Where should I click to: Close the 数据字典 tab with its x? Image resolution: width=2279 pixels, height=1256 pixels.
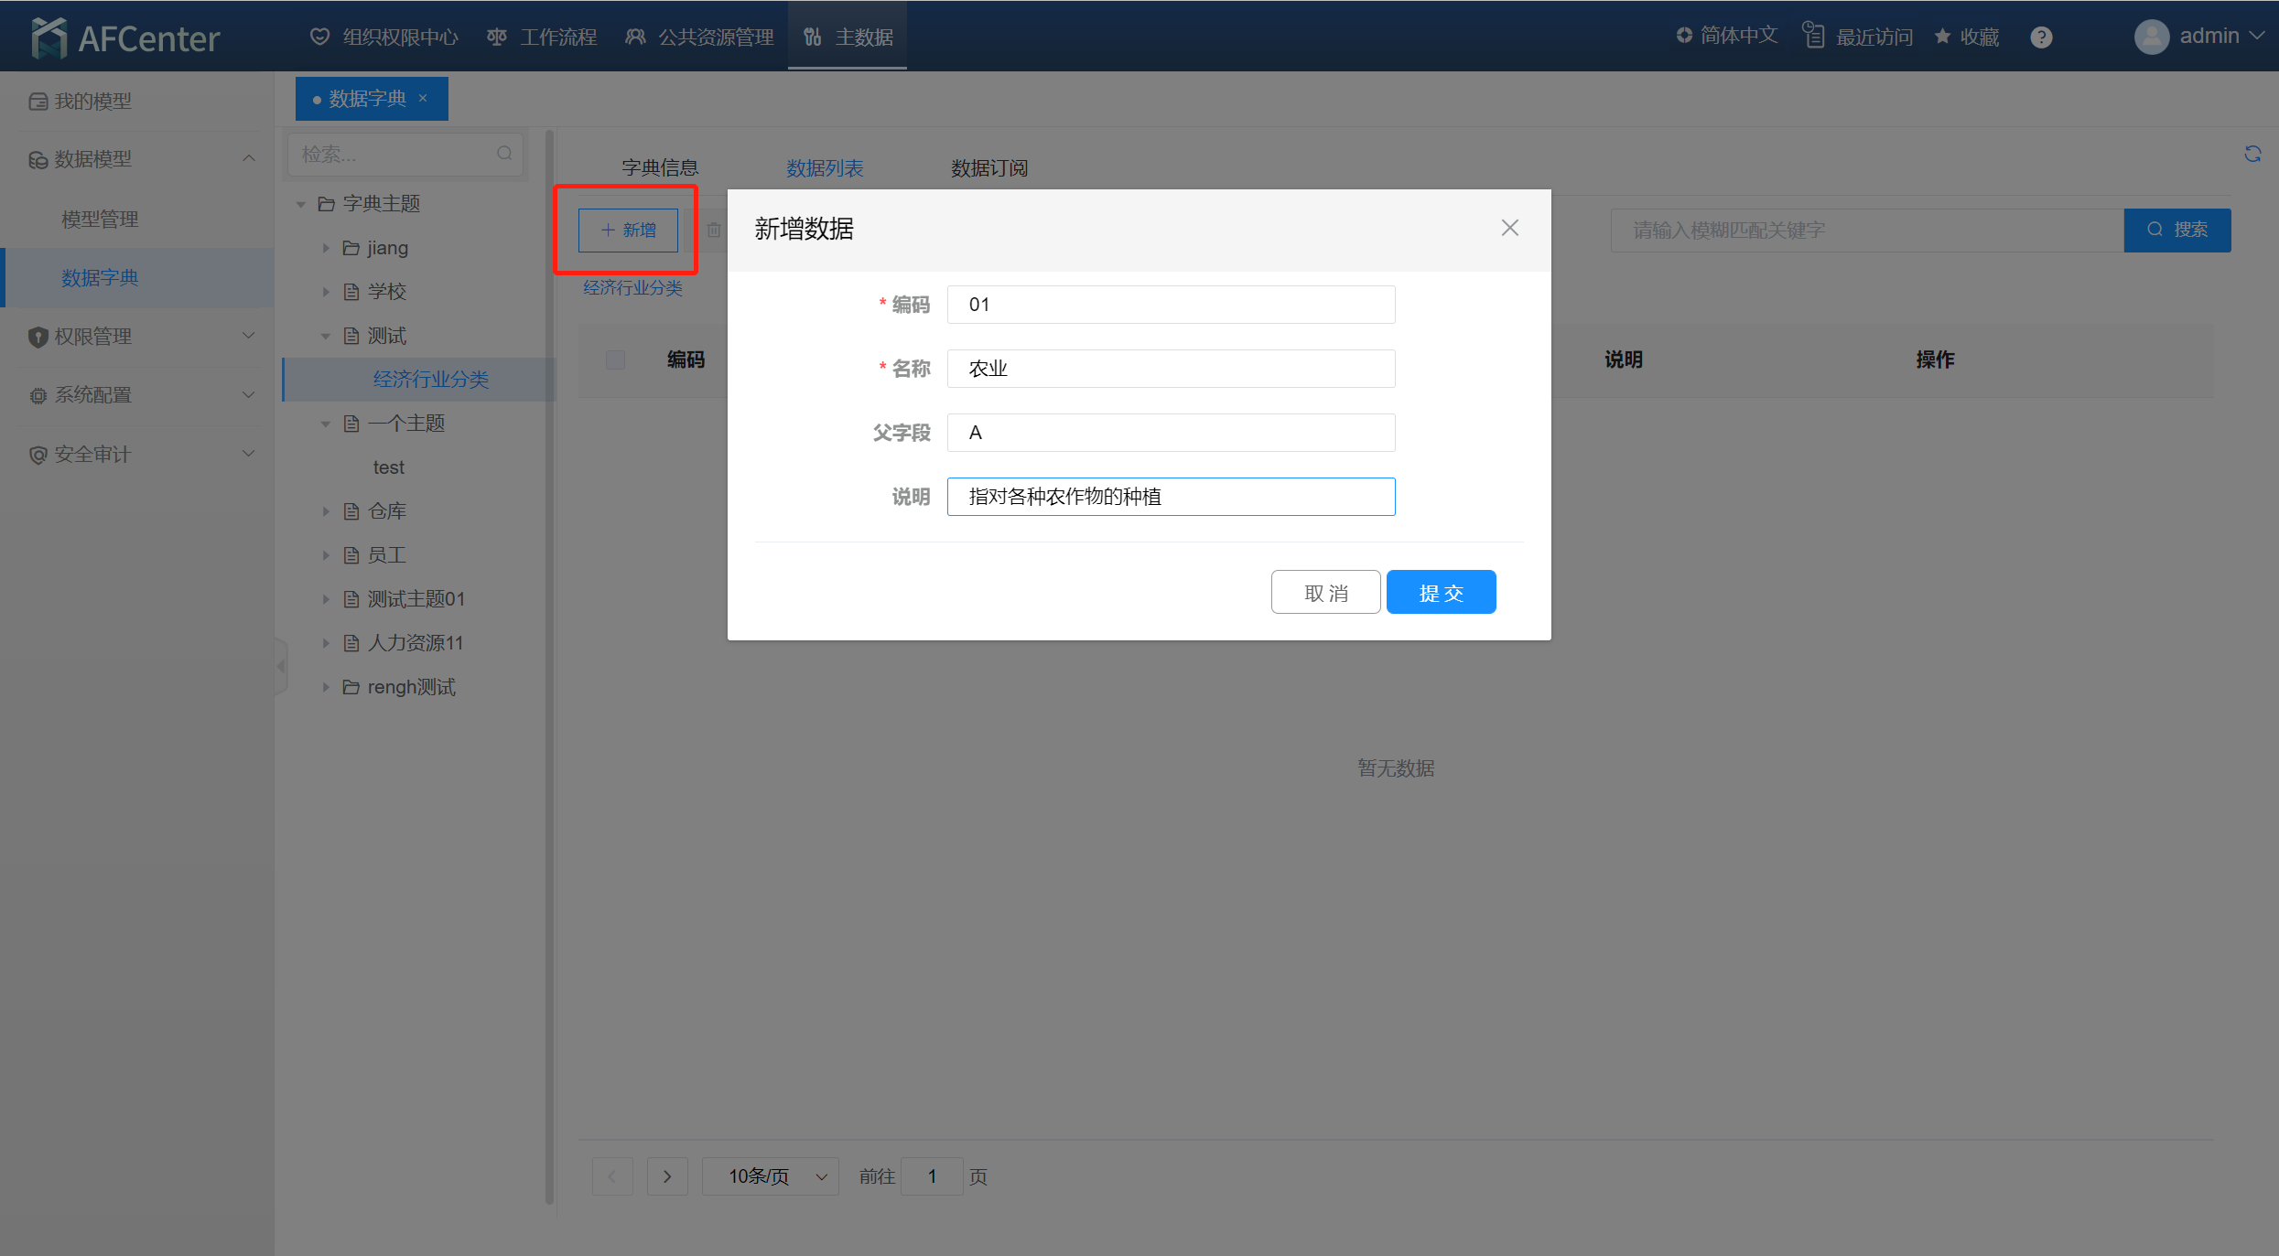pyautogui.click(x=423, y=99)
